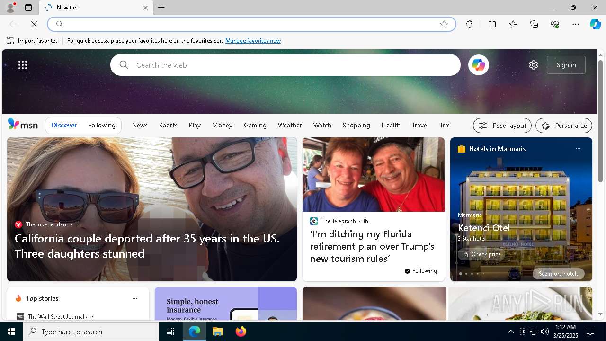Viewport: 606px width, 341px height.
Task: Click Import favorites
Action: coord(32,41)
